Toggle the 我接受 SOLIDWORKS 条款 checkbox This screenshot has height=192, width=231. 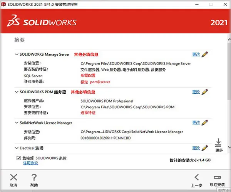[18, 158]
